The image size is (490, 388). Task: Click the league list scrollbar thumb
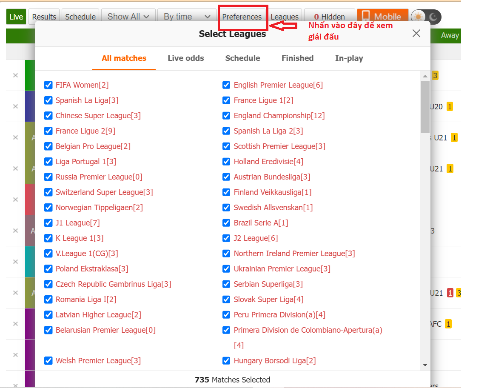coord(424,106)
